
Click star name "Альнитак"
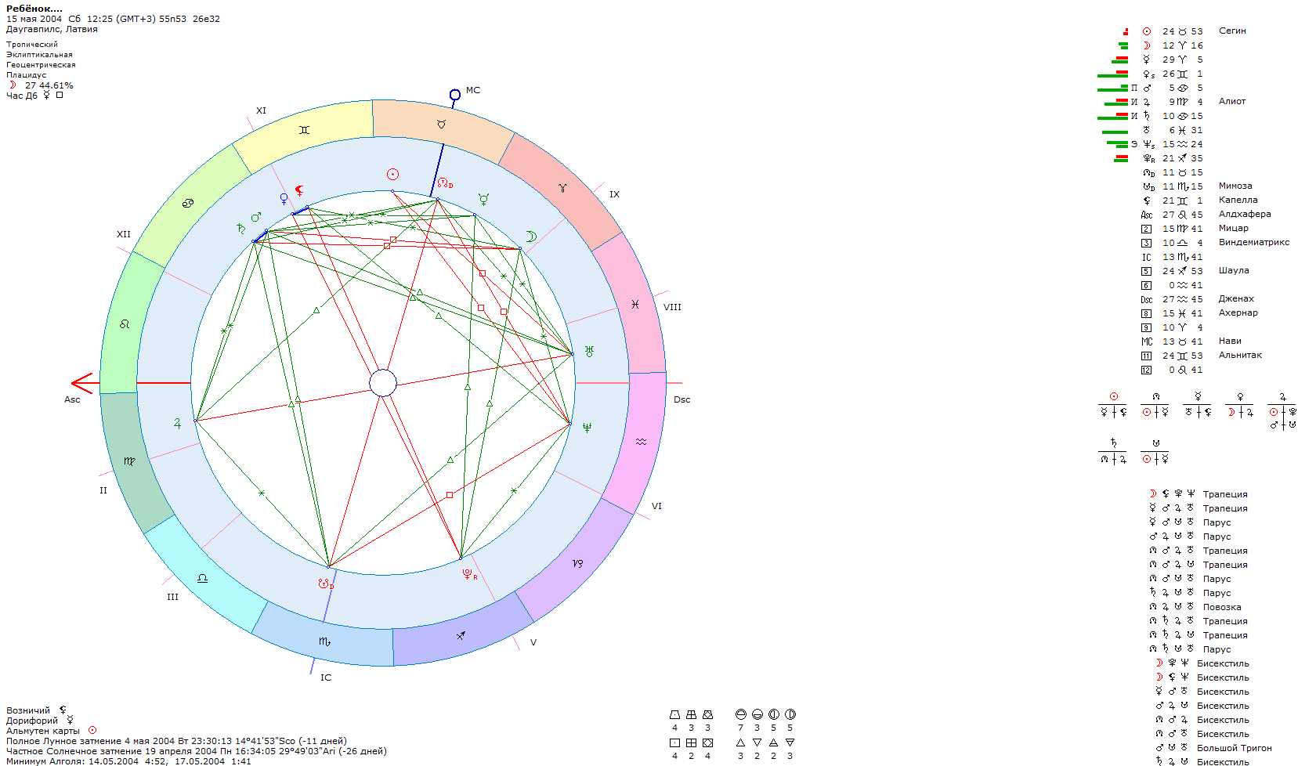[1241, 355]
